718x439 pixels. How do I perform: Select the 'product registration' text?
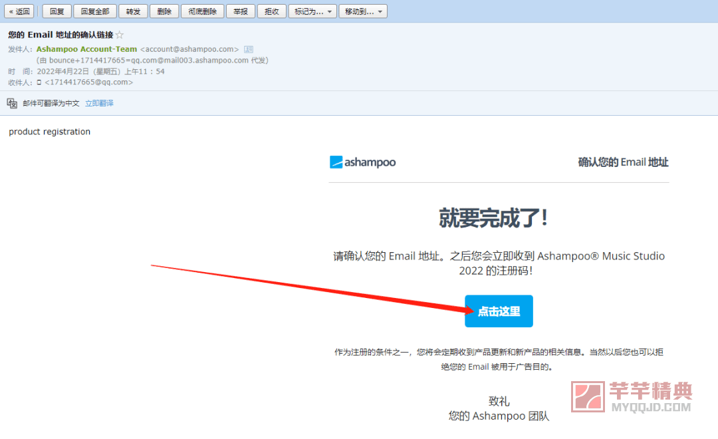[49, 132]
